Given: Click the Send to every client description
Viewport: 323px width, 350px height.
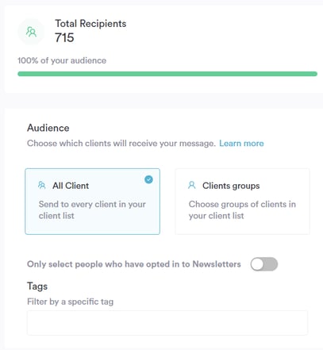Looking at the screenshot, I should click(x=92, y=210).
